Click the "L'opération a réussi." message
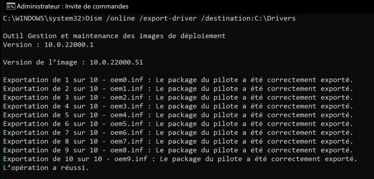Viewport: 374px width, 179px height. pyautogui.click(x=46, y=167)
